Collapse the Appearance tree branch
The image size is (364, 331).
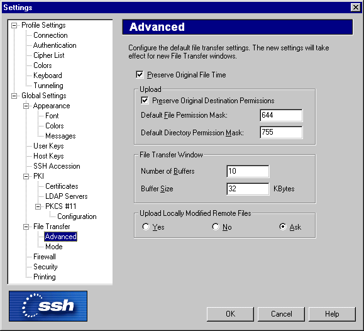[x=26, y=106]
